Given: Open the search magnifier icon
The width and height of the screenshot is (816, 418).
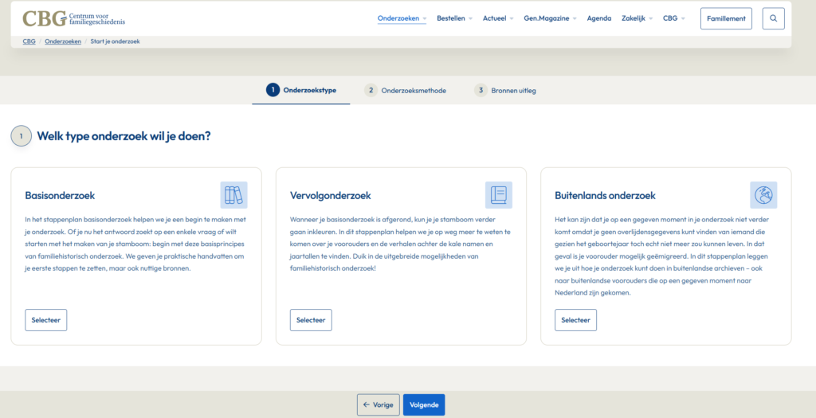Looking at the screenshot, I should (x=773, y=18).
